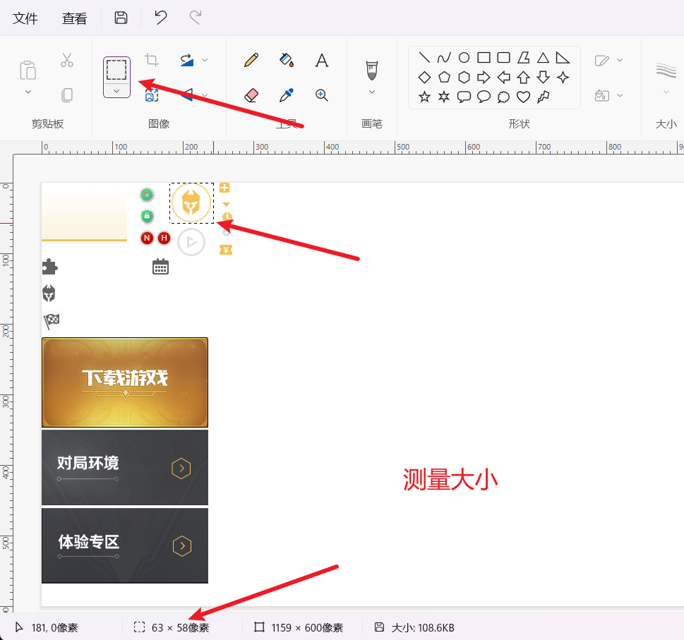Expand the paste options chevron

pyautogui.click(x=28, y=92)
